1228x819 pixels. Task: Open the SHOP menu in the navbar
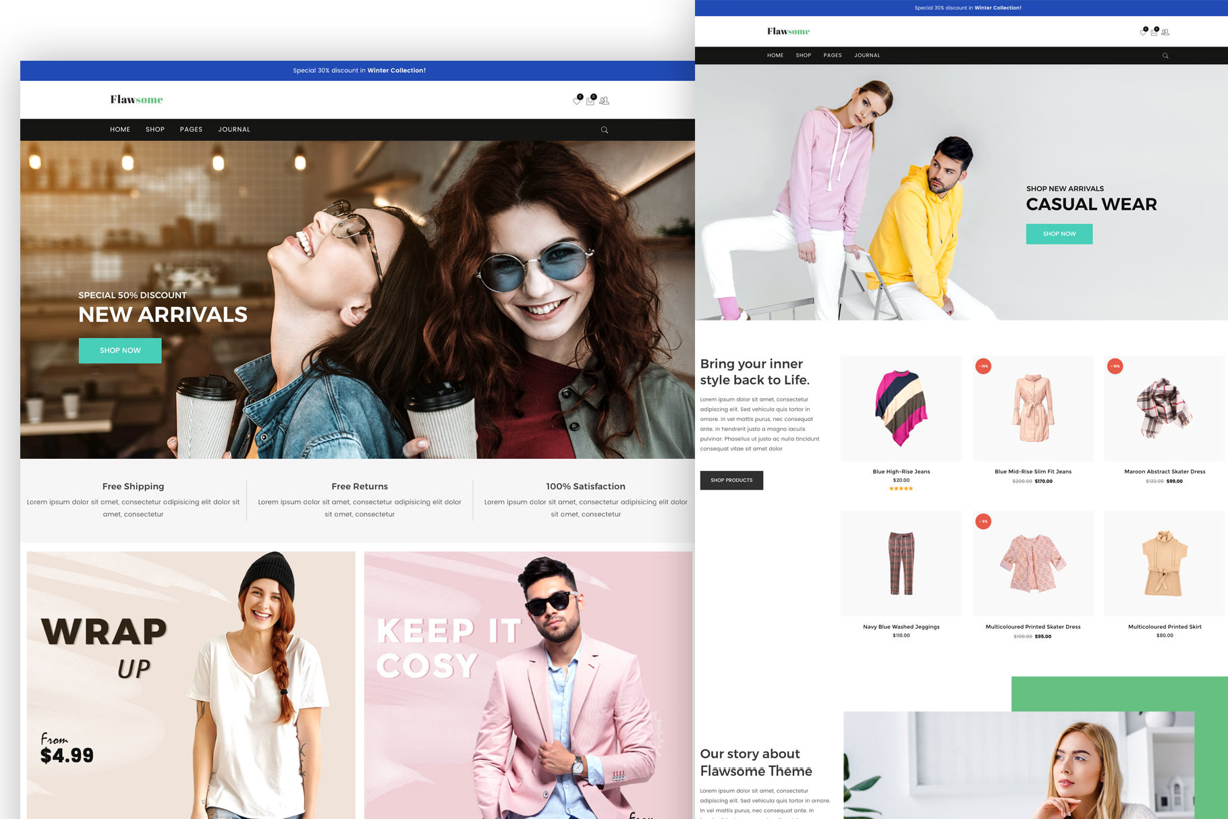click(x=155, y=130)
